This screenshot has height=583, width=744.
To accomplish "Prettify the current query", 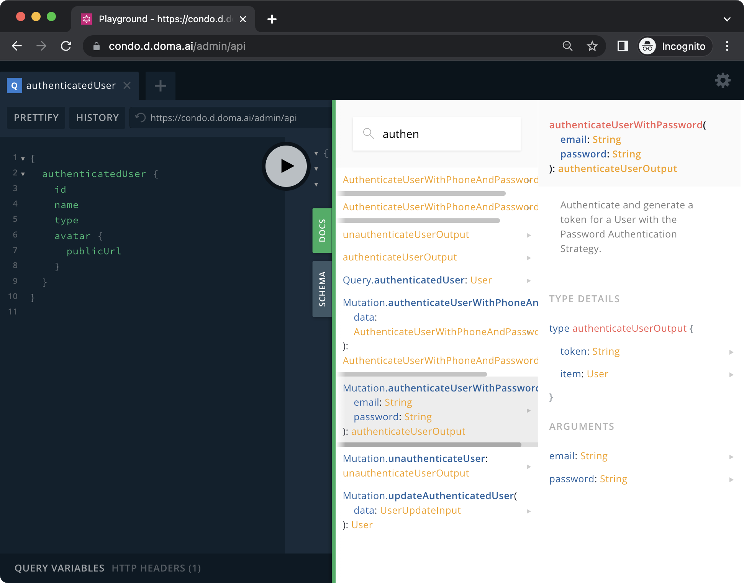I will click(x=36, y=118).
